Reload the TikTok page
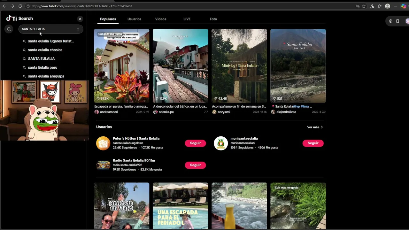This screenshot has width=409, height=230. tap(20, 6)
